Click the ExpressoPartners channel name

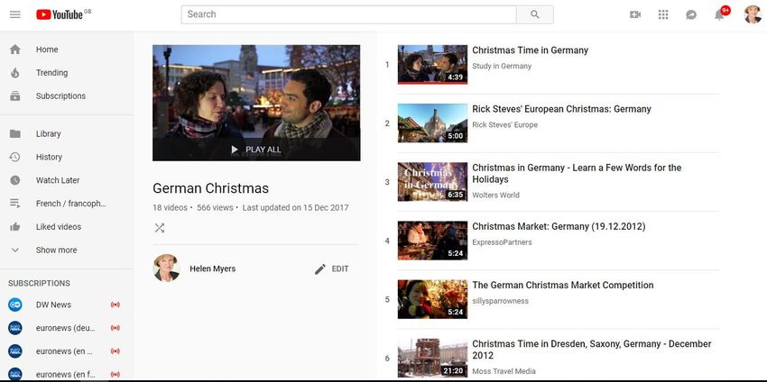[x=502, y=242]
